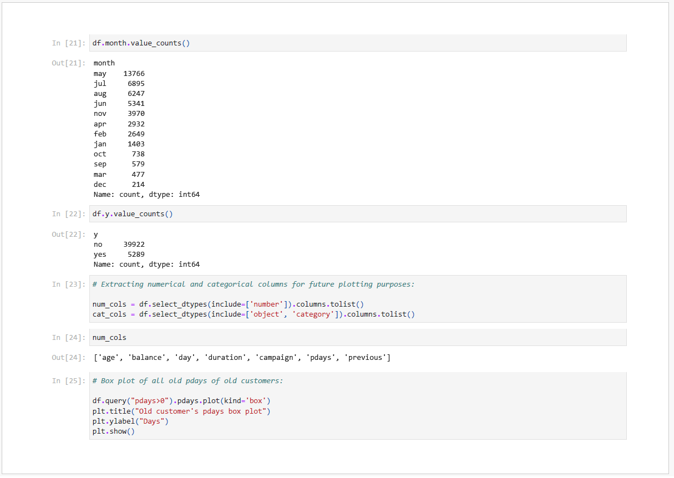
Task: Click the Out[21] output prompt
Action: pos(68,63)
